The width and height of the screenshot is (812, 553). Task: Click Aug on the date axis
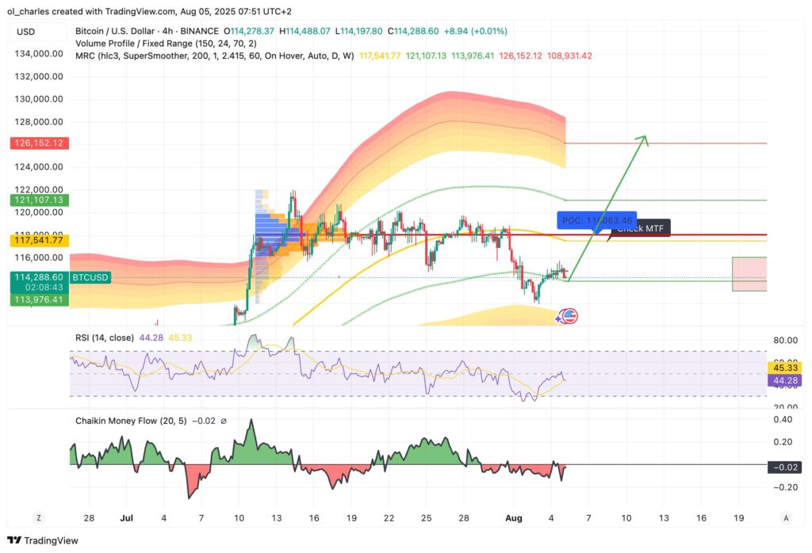point(514,517)
